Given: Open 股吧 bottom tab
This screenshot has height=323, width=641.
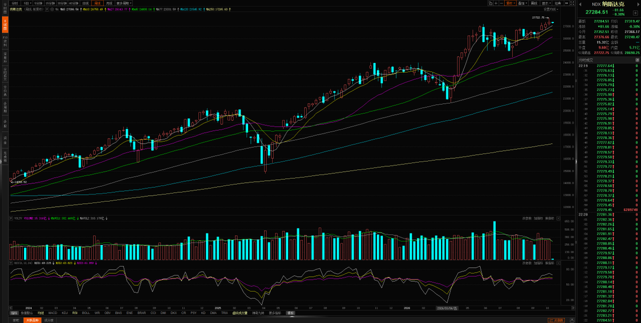Looking at the screenshot, I should click(16, 320).
